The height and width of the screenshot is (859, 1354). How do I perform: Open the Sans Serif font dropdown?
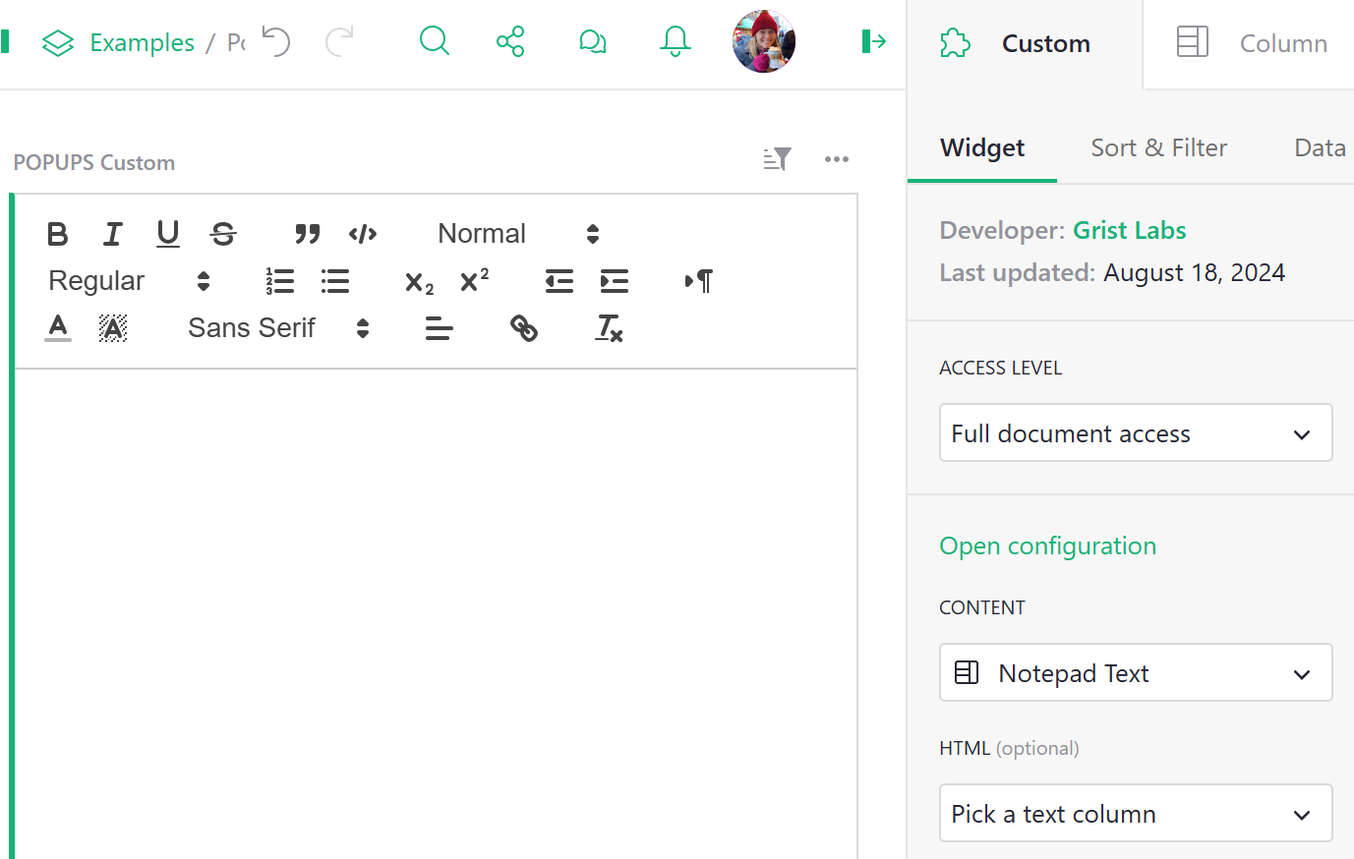click(278, 328)
